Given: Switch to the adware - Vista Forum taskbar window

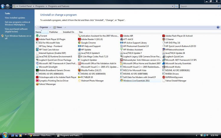Looking at the screenshot, I should tap(41, 135).
